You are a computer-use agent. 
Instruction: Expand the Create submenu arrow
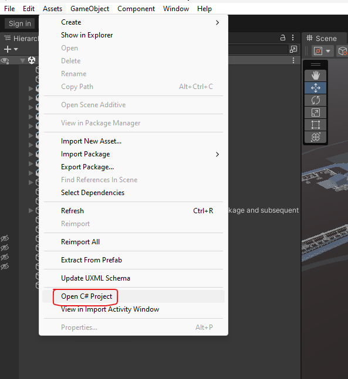[217, 22]
